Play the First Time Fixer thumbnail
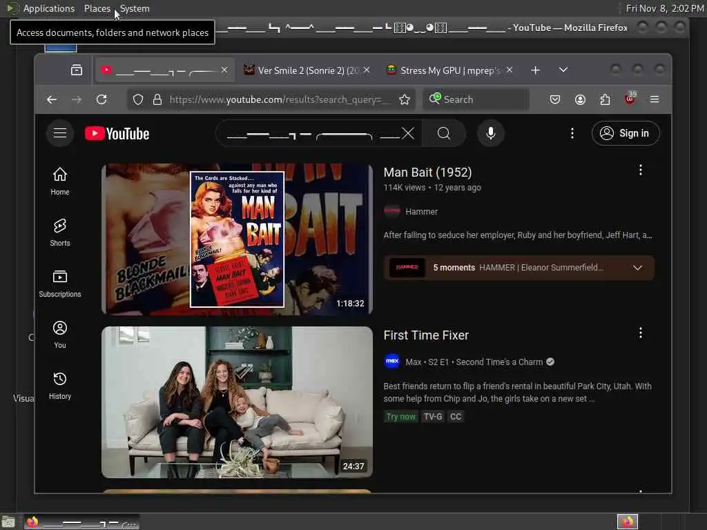The width and height of the screenshot is (707, 530). pos(238,402)
